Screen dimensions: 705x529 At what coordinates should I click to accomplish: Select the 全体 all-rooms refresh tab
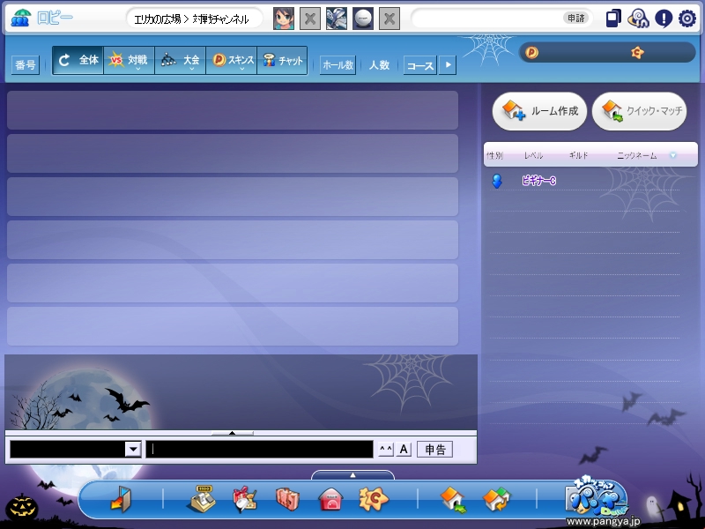click(78, 60)
